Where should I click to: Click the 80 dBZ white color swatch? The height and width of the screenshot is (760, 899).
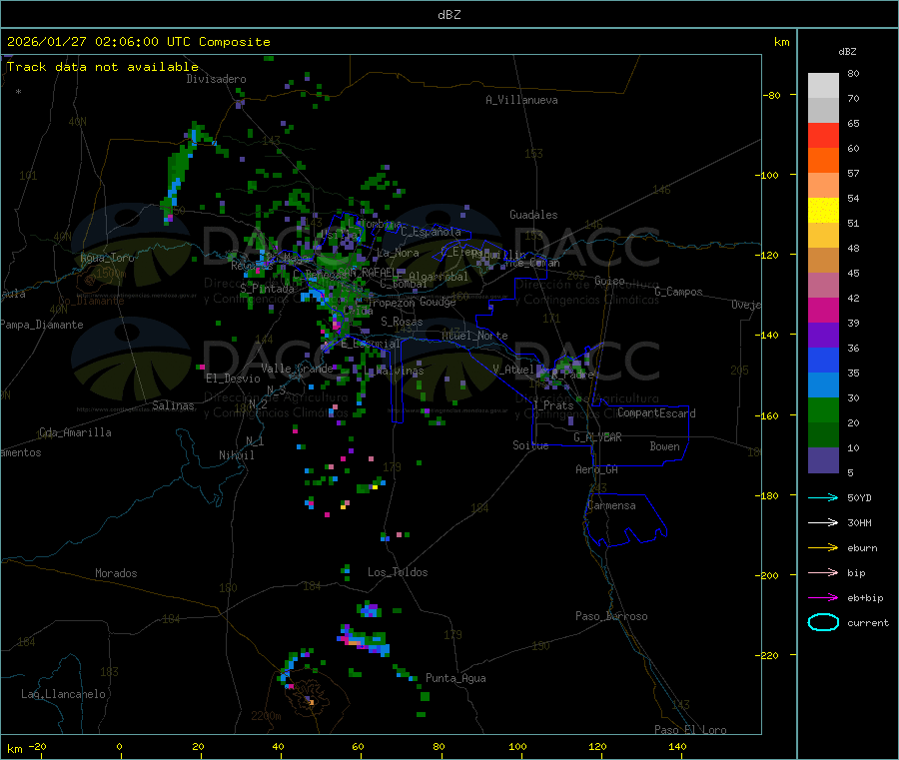pos(823,86)
